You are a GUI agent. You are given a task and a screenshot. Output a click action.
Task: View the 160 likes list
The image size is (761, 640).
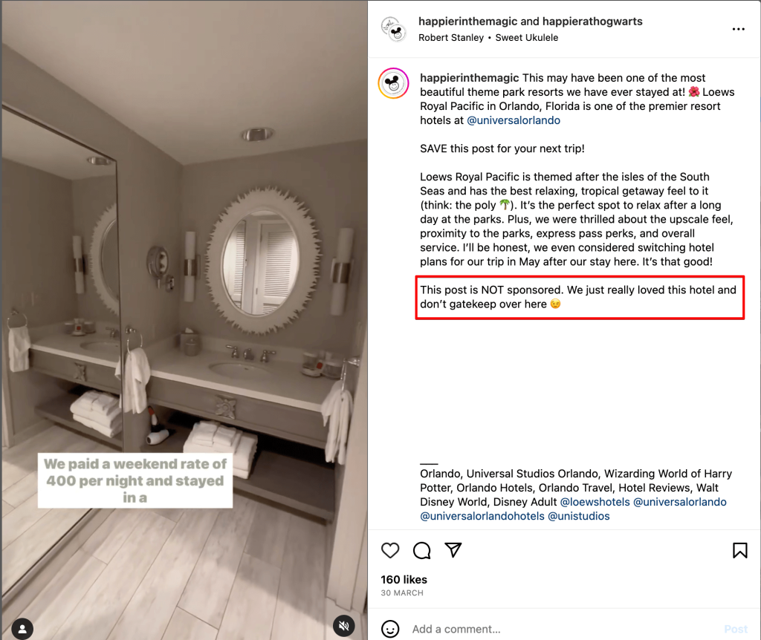click(x=404, y=579)
